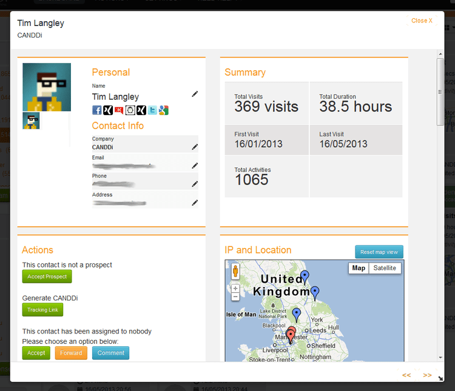Select the blue map pin beside 'United'

(305, 276)
